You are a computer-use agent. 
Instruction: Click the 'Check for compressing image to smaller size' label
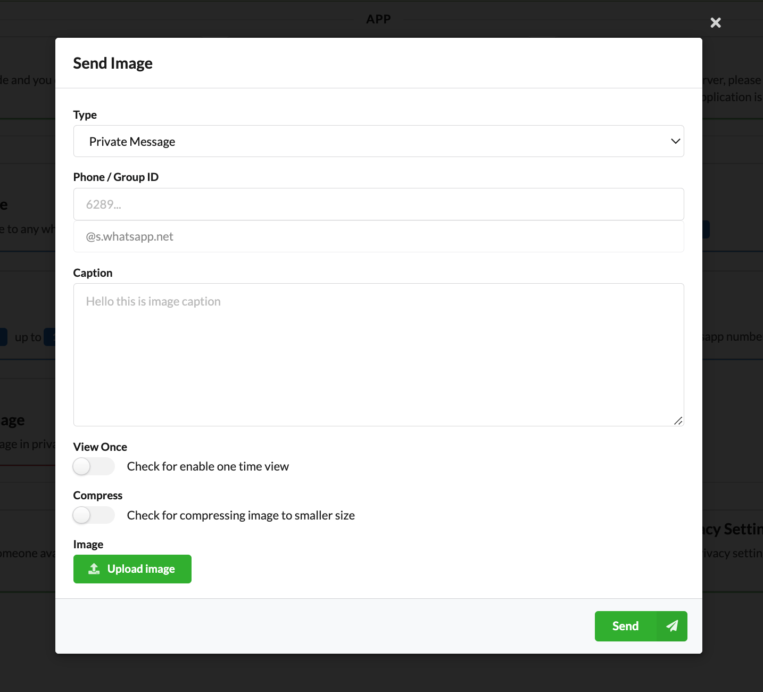coord(240,515)
